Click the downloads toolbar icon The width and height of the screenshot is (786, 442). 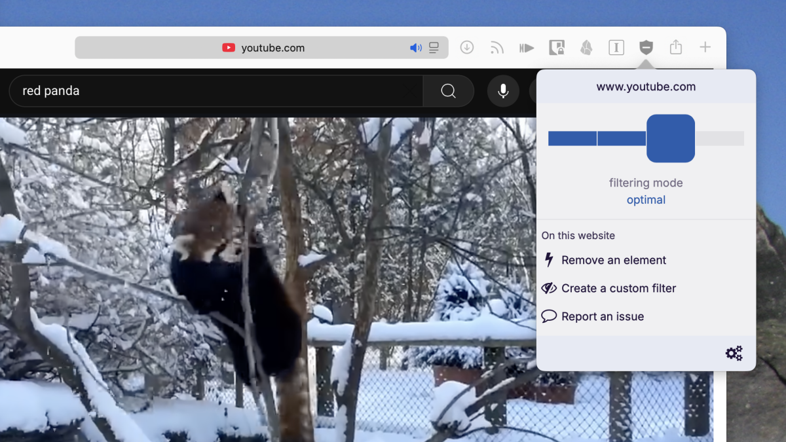point(466,46)
